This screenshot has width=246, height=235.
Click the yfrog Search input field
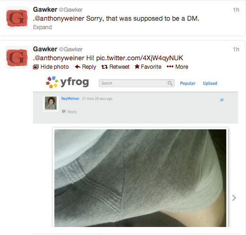pyautogui.click(x=132, y=83)
